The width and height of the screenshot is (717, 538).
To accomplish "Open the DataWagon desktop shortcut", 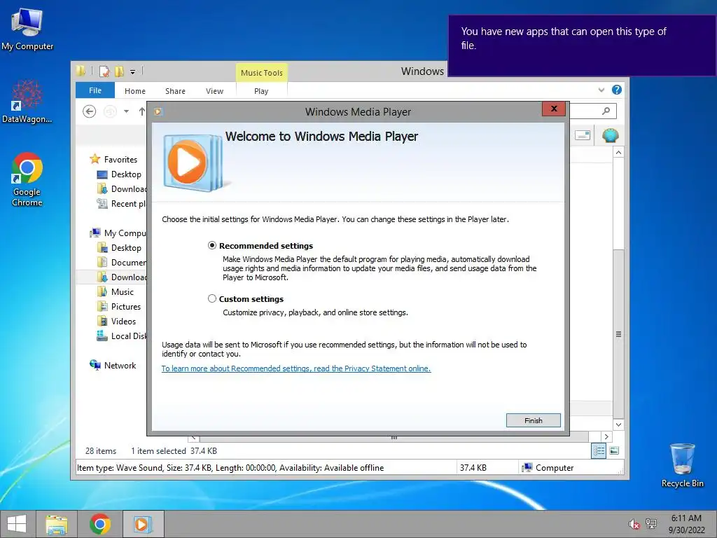I will click(27, 102).
